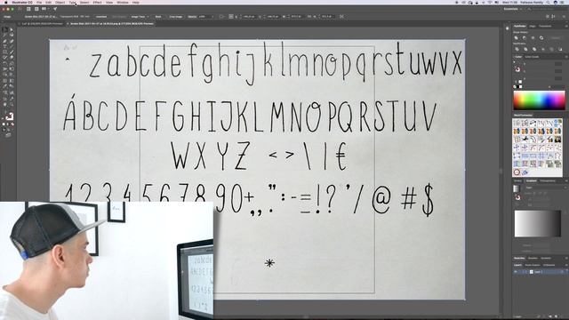Open the Object menu
569x320 pixels.
60,3
